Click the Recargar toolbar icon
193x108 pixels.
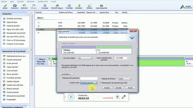point(45,6)
